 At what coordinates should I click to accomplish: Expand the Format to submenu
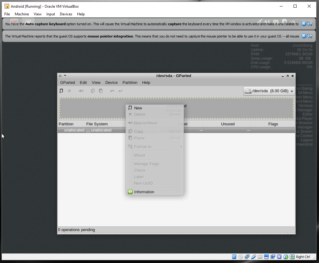click(155, 147)
